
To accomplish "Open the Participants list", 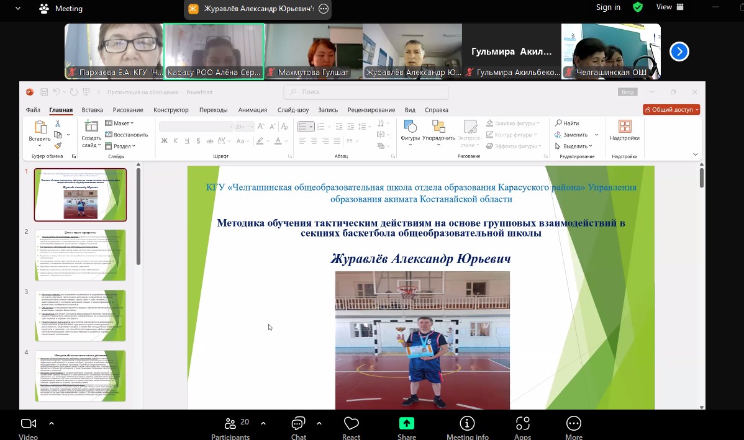I will 230,424.
